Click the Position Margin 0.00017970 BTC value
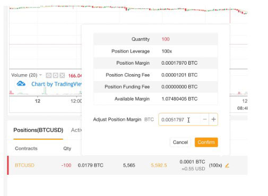Screen dimensions: 268x196 (179, 63)
